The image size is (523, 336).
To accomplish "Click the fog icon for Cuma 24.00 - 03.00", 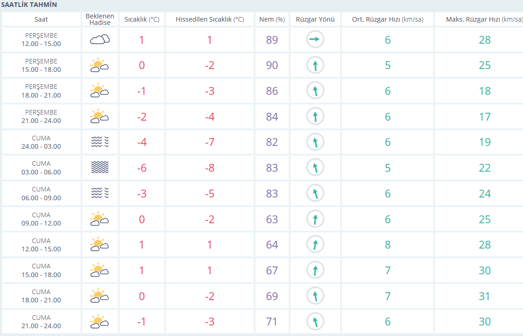I will (99, 142).
